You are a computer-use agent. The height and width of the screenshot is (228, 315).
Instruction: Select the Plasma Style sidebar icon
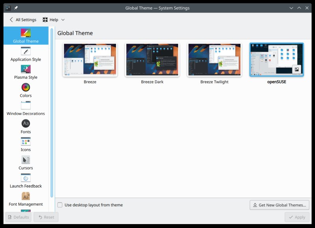coord(26,69)
